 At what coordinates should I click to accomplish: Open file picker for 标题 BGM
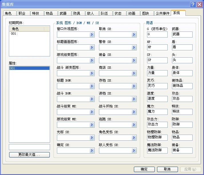click(x=92, y=86)
